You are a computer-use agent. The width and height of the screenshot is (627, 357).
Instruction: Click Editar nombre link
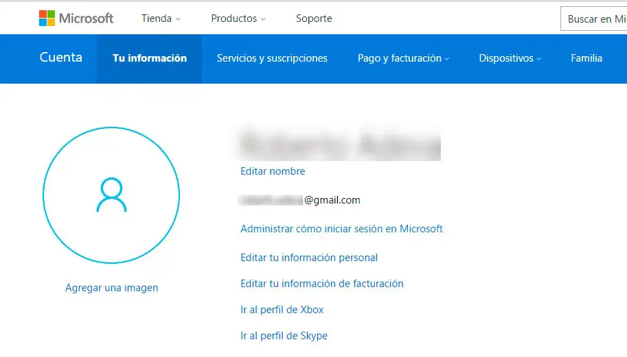tap(273, 171)
